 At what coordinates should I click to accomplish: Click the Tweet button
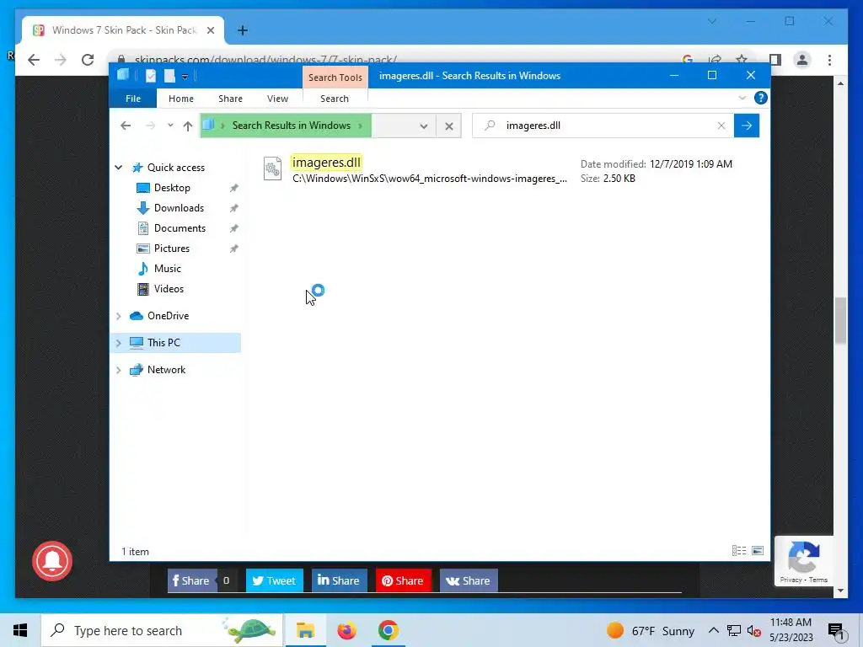(x=274, y=581)
